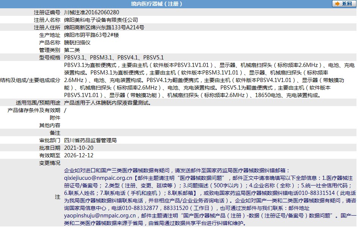Viewport: 358px width, 228px height.
Task: Click the 其他内容 label
Action: pyautogui.click(x=50, y=125)
